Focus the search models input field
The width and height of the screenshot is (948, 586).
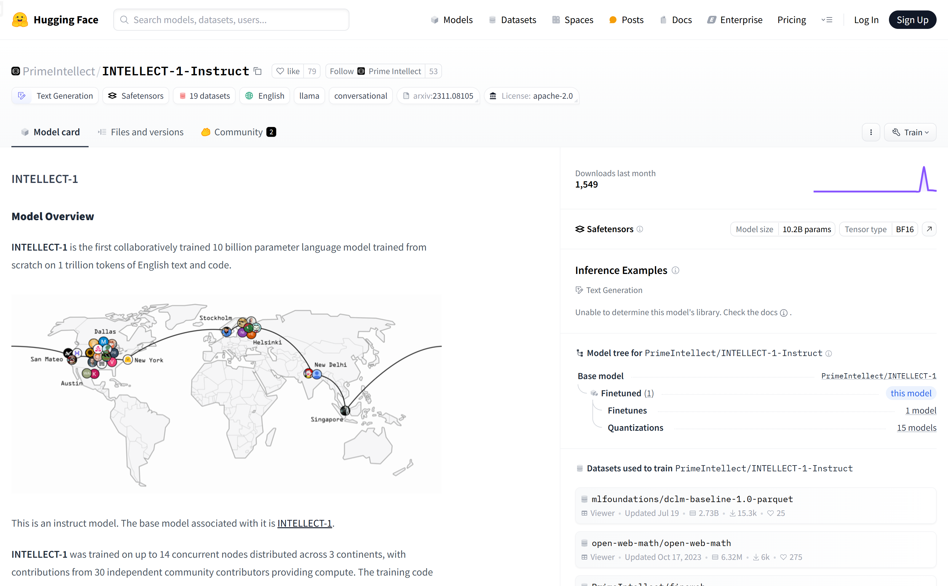(x=231, y=20)
